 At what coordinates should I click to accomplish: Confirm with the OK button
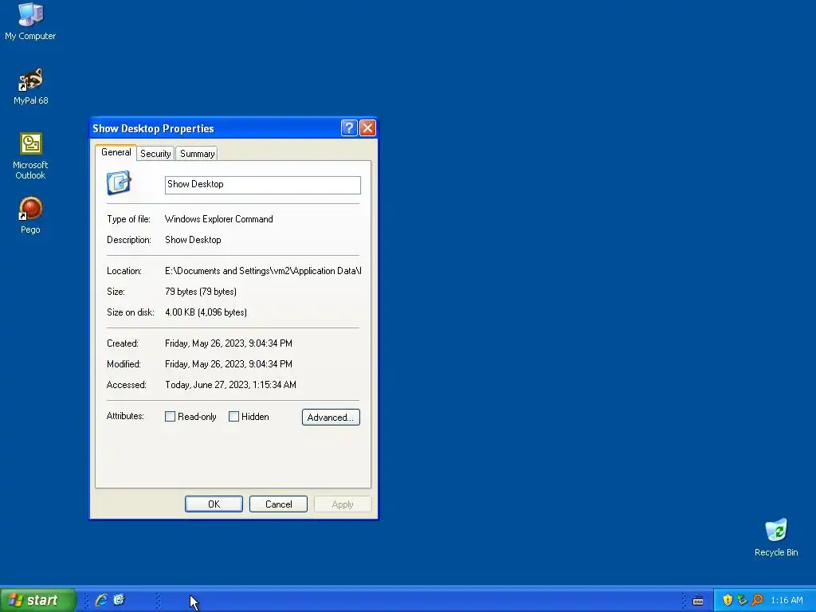(x=214, y=504)
